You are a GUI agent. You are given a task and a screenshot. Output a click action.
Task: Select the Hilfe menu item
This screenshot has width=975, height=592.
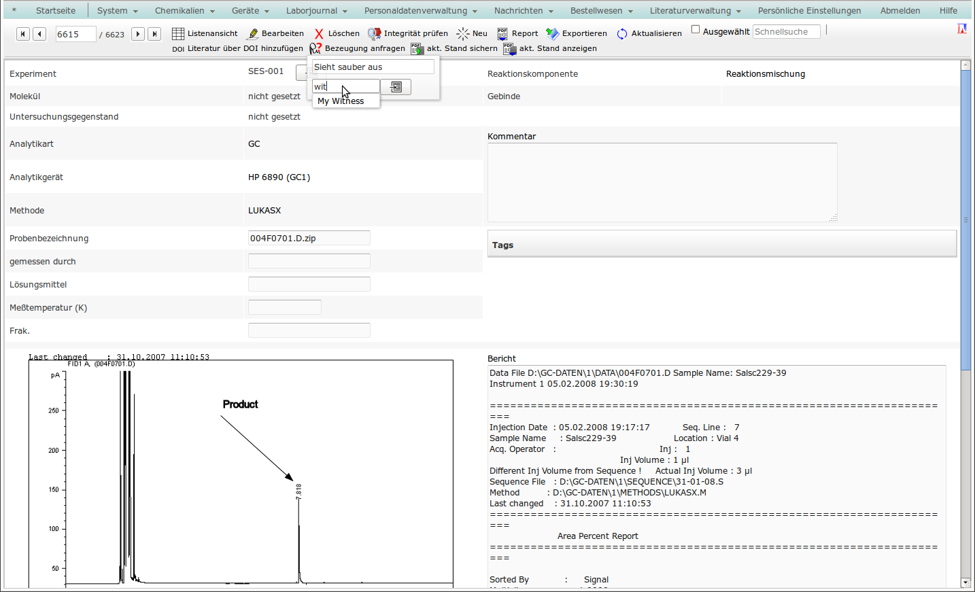948,11
